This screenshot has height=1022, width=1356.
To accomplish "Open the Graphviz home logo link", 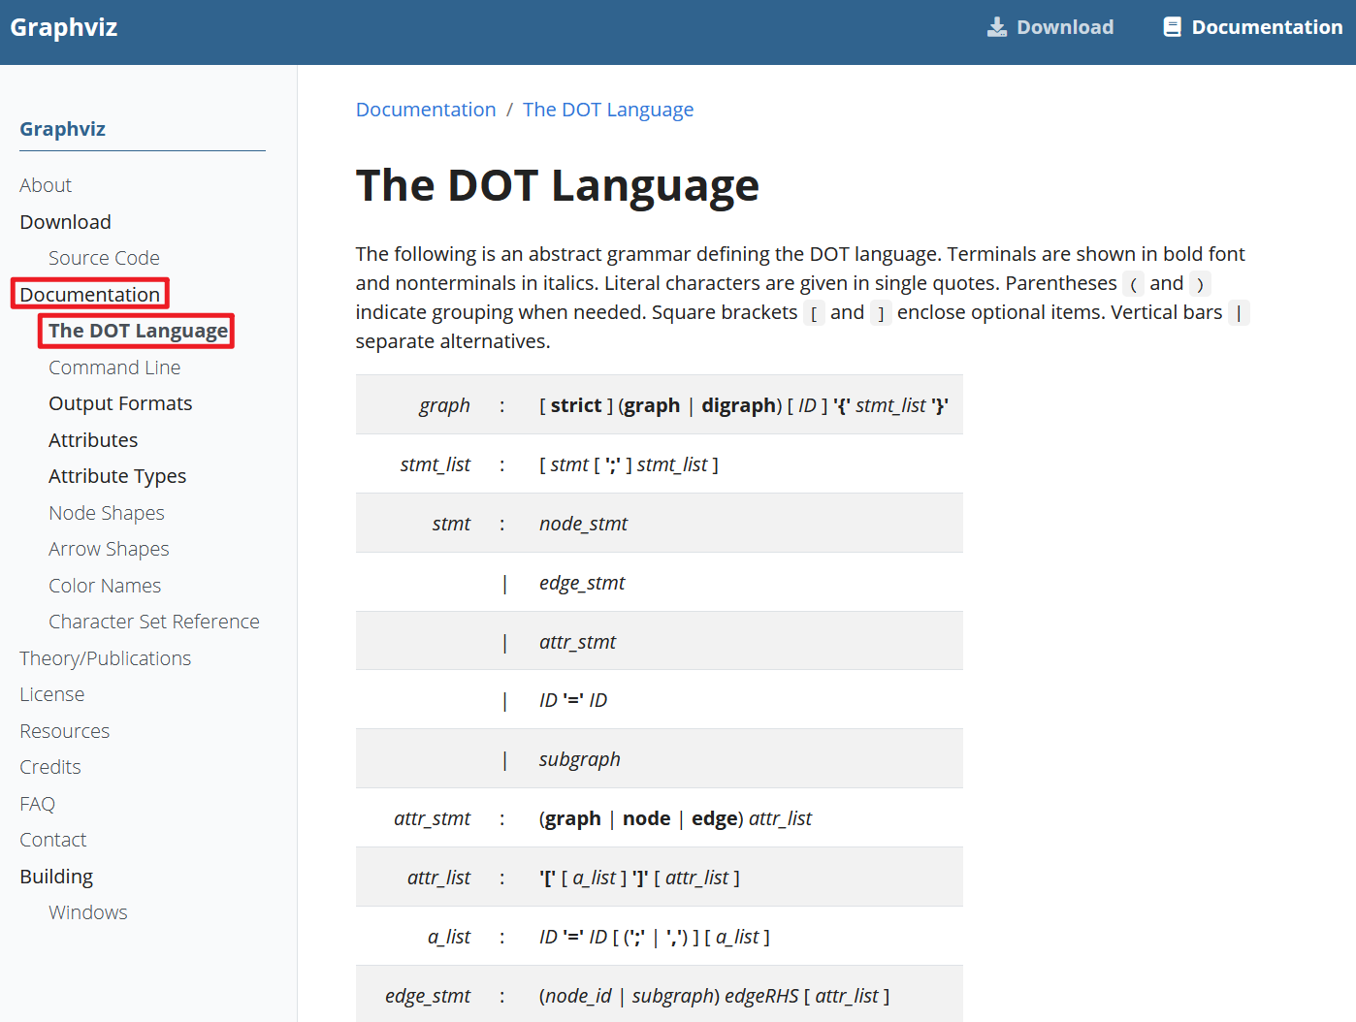I will [x=64, y=27].
